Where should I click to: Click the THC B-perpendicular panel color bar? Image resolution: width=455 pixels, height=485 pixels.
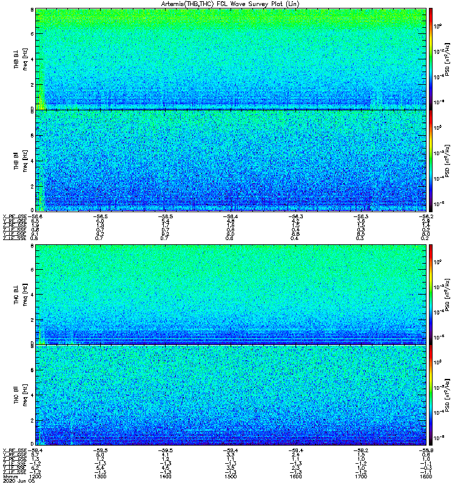tap(431, 294)
